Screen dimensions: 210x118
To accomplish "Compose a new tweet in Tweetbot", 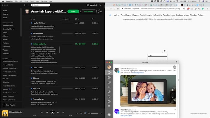I will [x=109, y=115].
